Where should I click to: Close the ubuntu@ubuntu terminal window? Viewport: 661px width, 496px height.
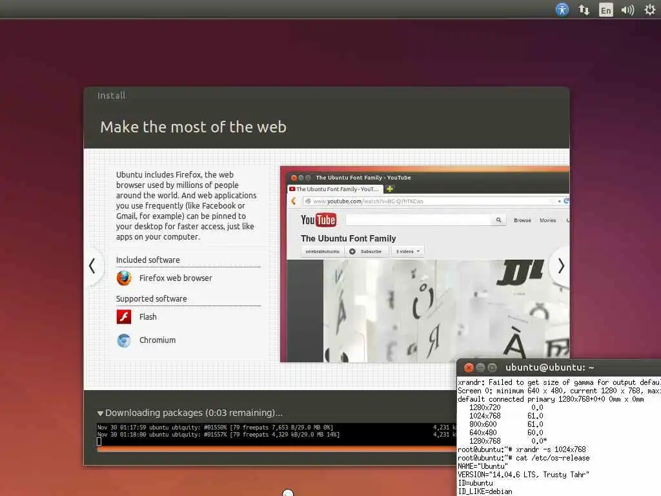point(469,367)
